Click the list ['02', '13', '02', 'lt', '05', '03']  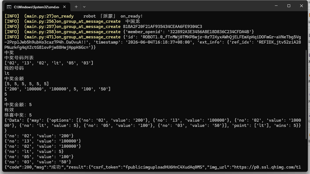[49, 63]
